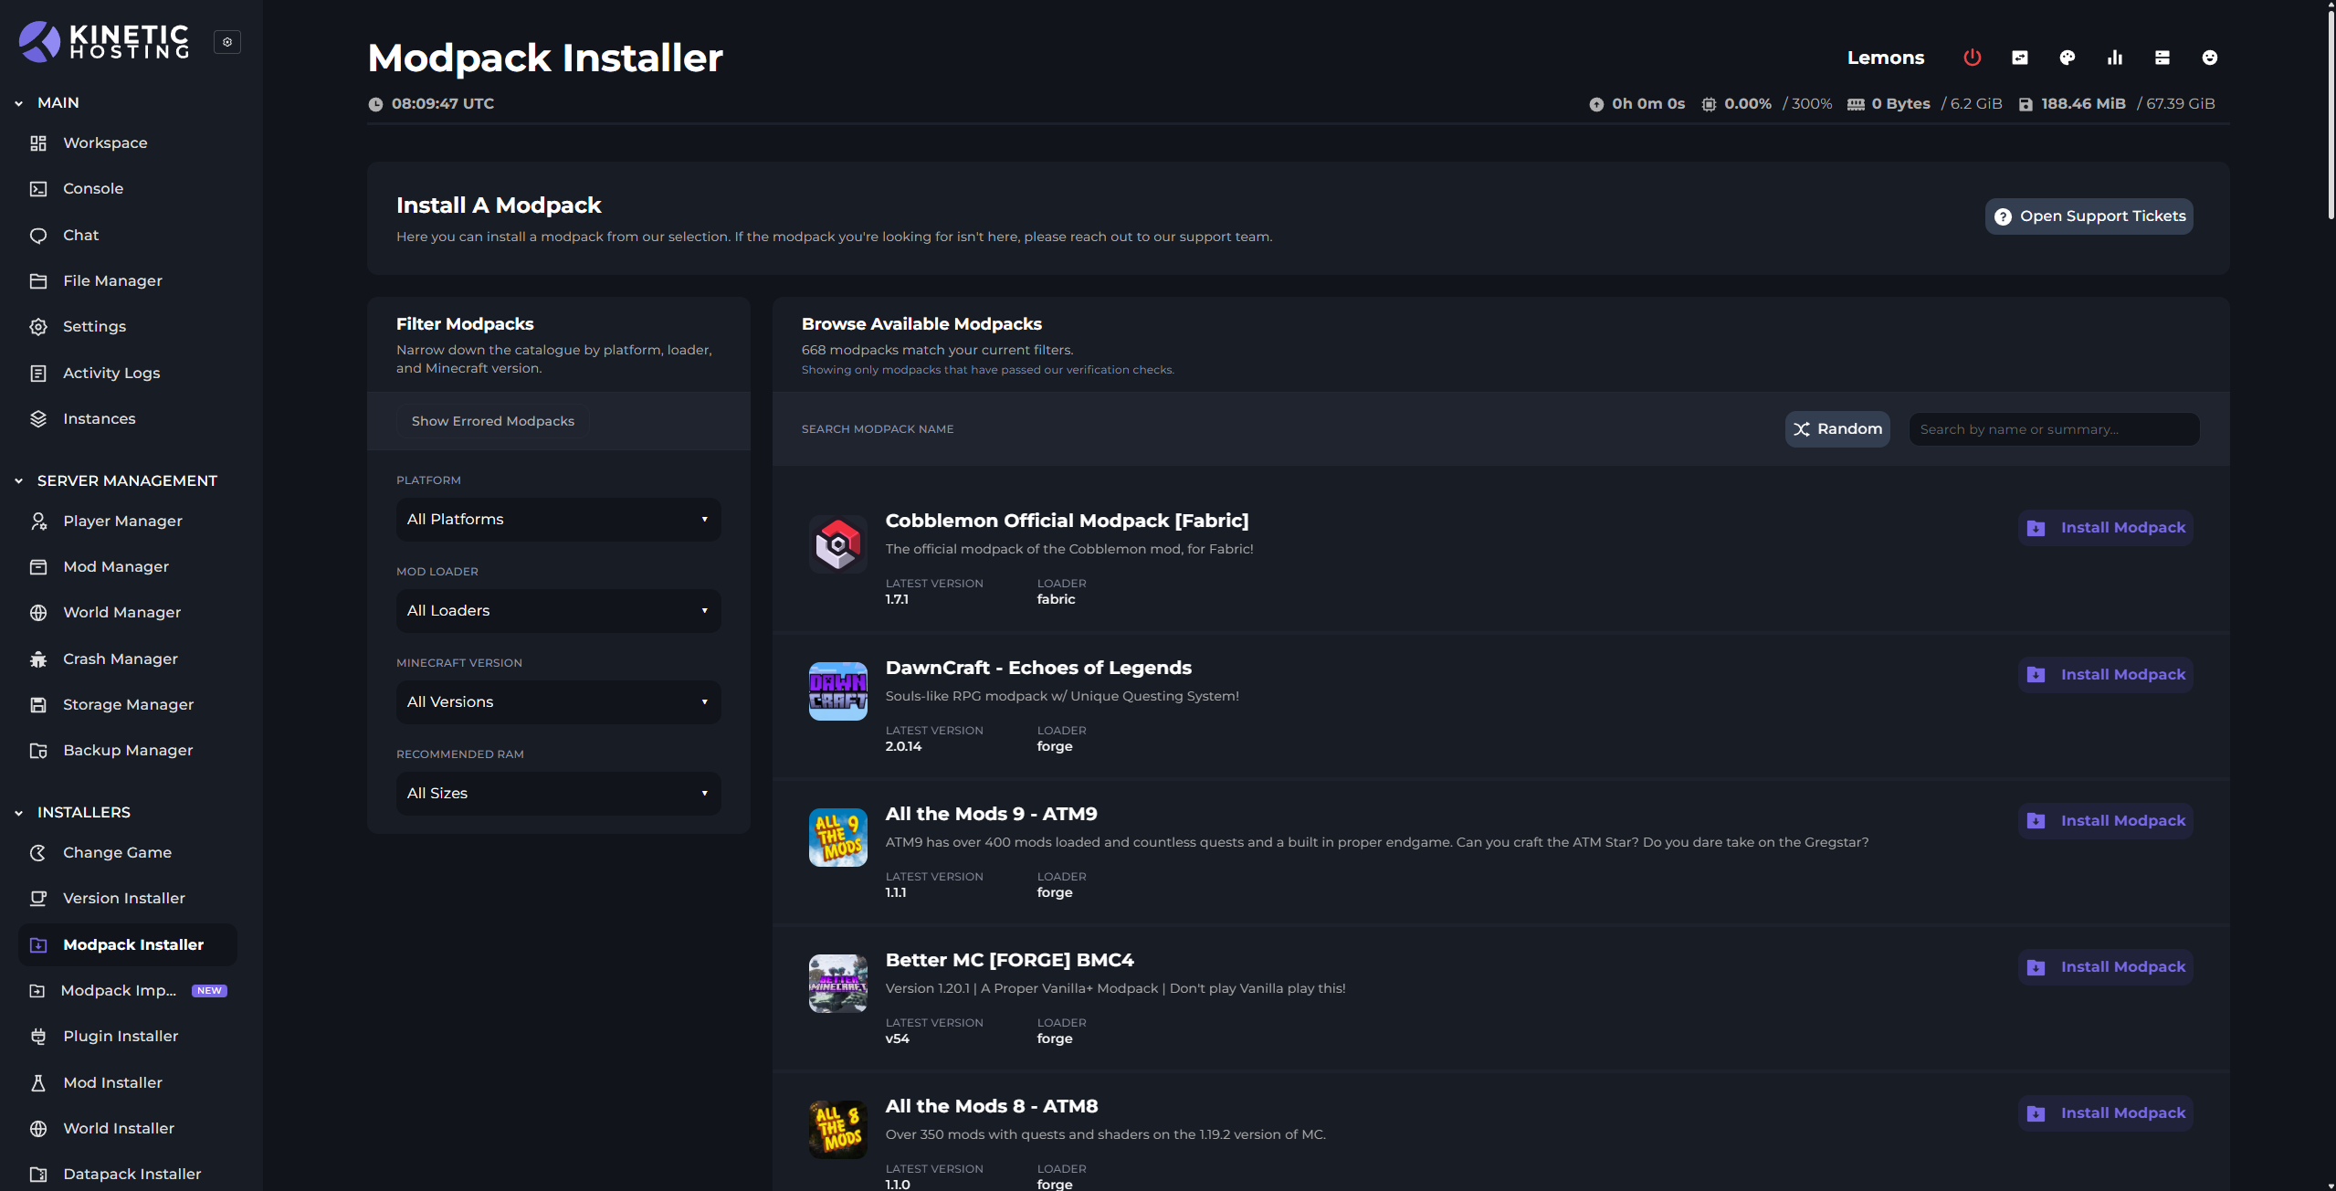Open the All Loaders dropdown
This screenshot has width=2336, height=1191.
pyautogui.click(x=558, y=611)
